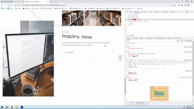Toggle the device toolbar icon in DevTools
The image size is (194, 109).
(131, 12)
